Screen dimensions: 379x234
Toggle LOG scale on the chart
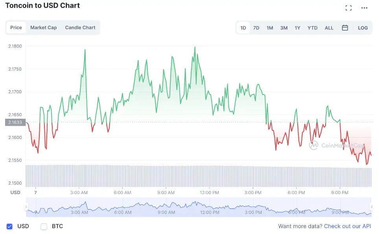[x=363, y=28]
